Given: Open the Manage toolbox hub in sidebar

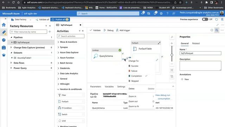Looking at the screenshot, I should pos(4,47).
